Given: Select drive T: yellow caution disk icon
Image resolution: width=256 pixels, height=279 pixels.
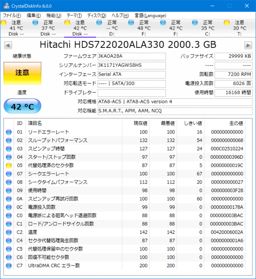Looking at the screenshot, I should click(x=227, y=23).
